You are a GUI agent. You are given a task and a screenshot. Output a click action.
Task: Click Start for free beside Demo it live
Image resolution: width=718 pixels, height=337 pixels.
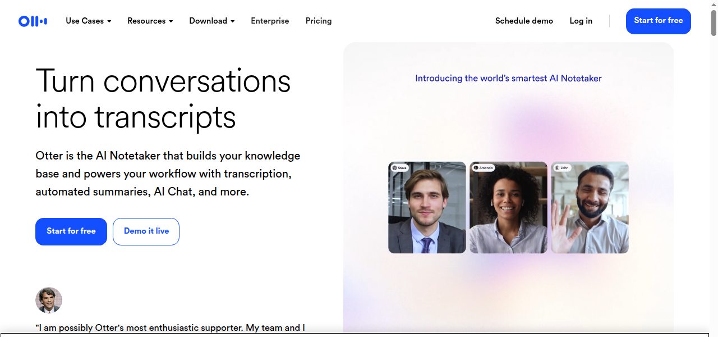pos(71,231)
